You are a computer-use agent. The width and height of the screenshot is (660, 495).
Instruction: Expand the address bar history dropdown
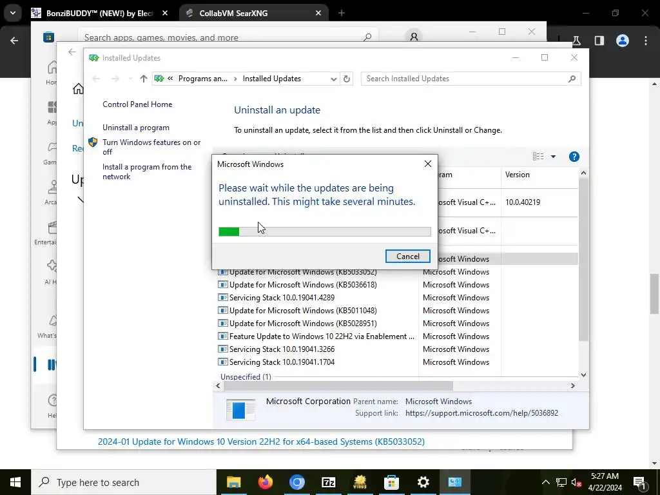[x=334, y=79]
